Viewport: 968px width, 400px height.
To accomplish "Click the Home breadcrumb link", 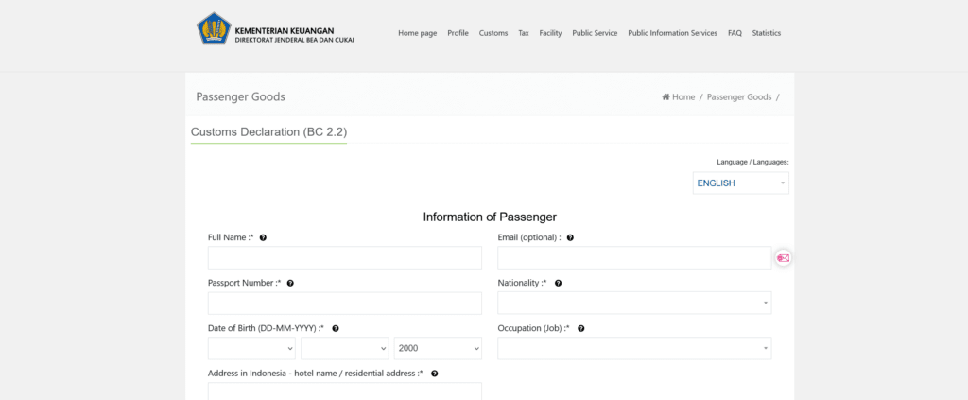I will 679,96.
